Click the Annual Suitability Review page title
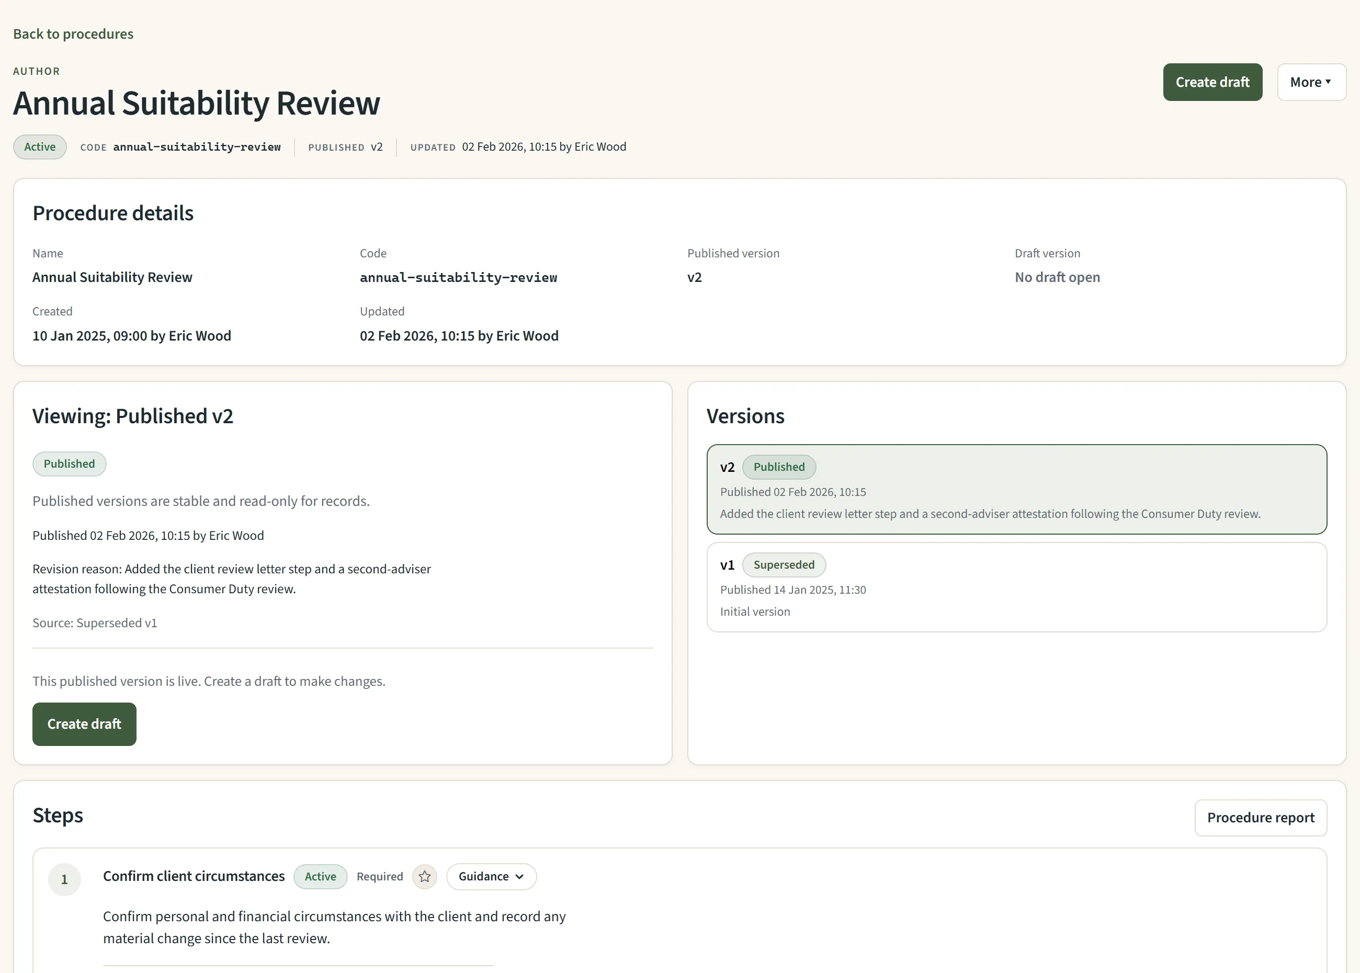 point(197,103)
